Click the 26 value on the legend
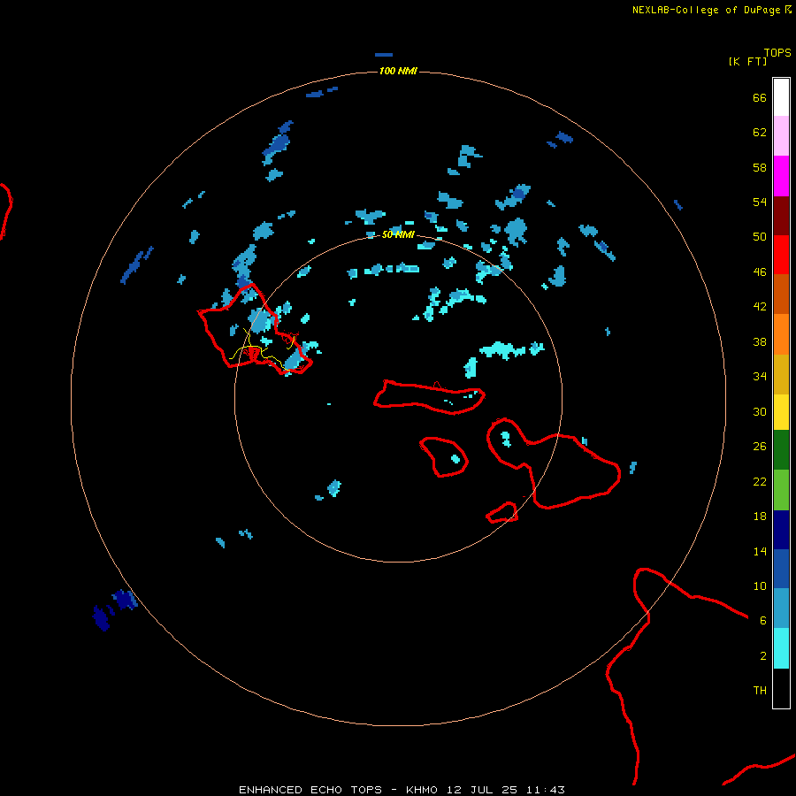796x796 pixels. point(760,447)
